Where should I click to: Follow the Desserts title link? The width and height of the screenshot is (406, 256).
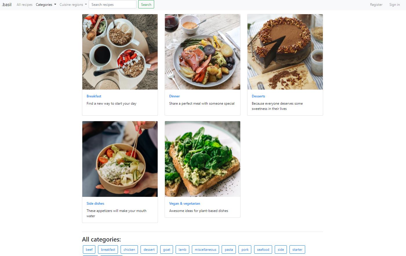[258, 96]
